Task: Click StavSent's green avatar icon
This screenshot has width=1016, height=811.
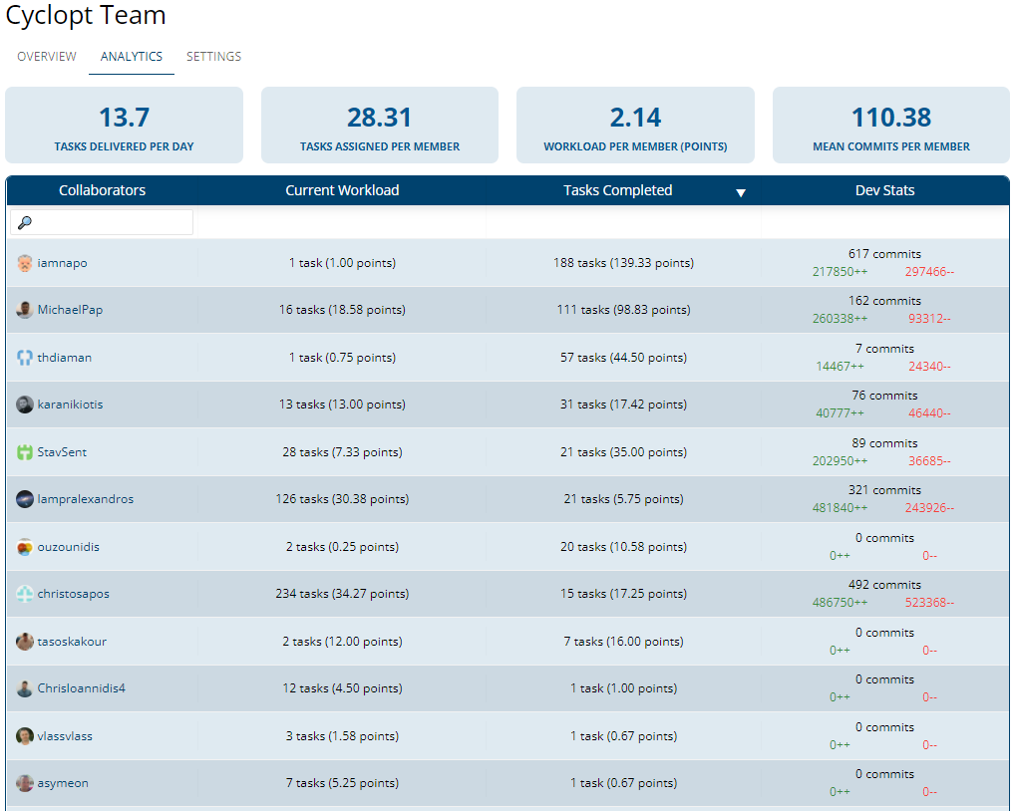Action: [25, 451]
